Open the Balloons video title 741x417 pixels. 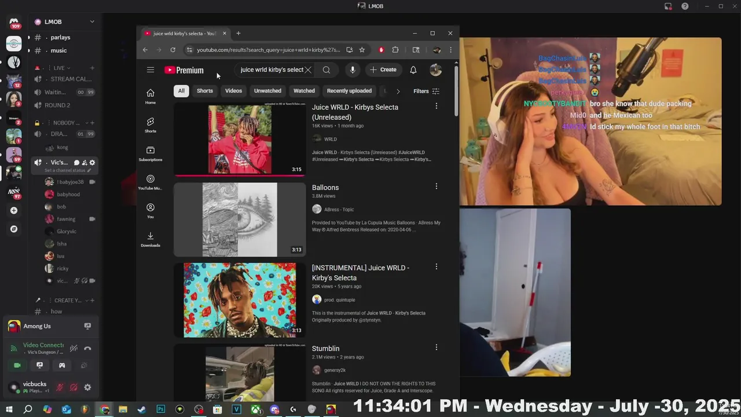tap(325, 188)
